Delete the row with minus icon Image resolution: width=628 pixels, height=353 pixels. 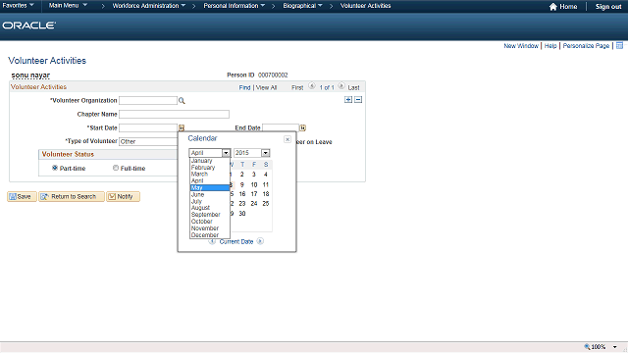point(358,100)
